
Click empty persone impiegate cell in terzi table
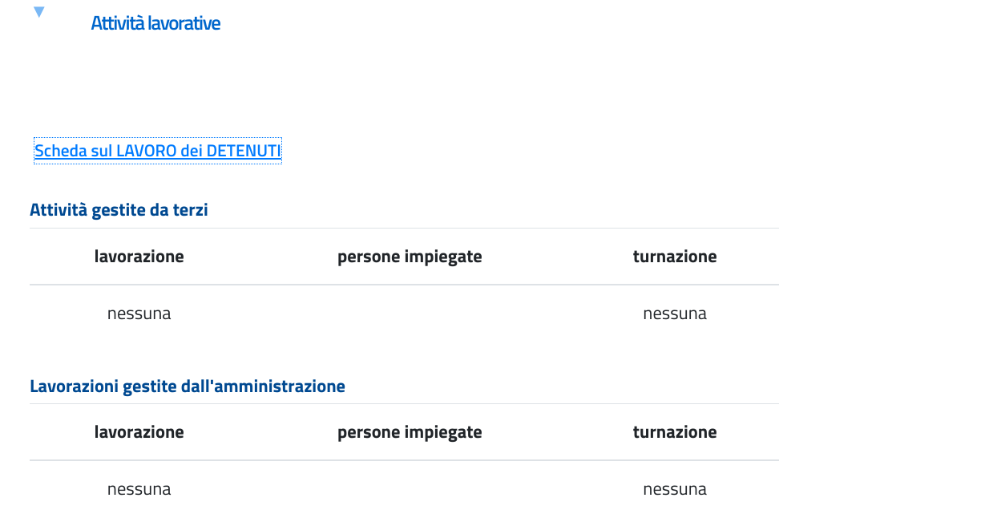pyautogui.click(x=410, y=314)
